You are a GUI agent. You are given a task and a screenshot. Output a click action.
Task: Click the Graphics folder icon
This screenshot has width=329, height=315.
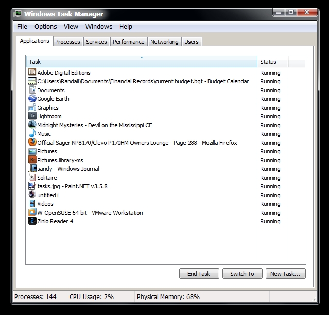[x=32, y=107]
